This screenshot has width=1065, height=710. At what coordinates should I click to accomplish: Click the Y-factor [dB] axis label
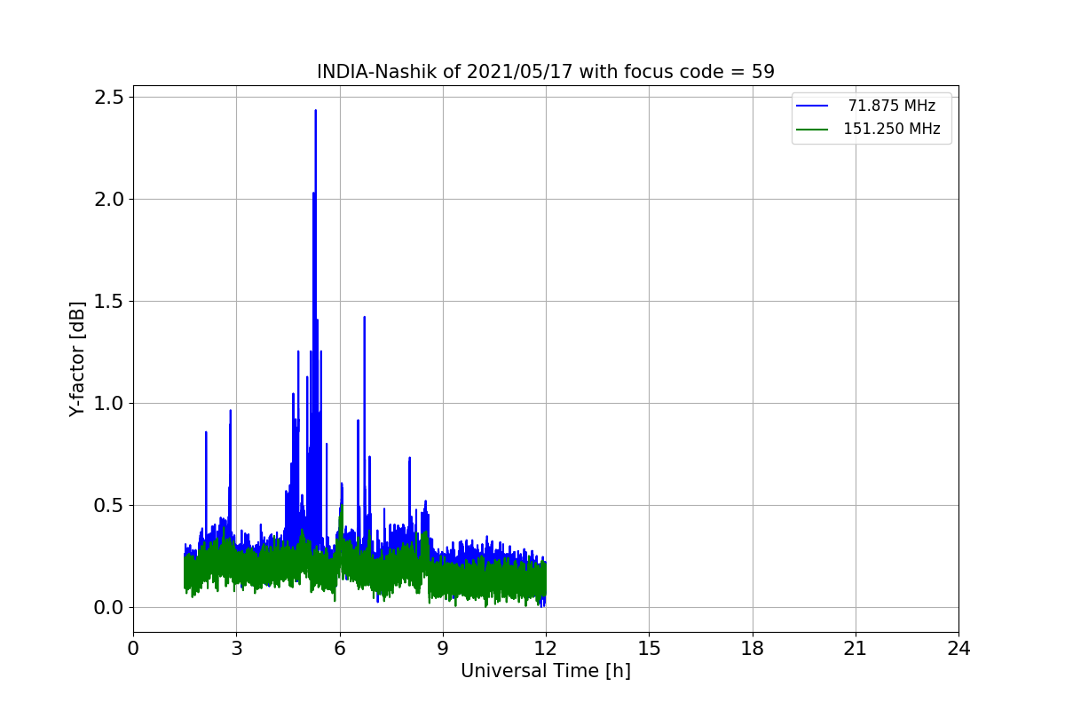coord(78,359)
